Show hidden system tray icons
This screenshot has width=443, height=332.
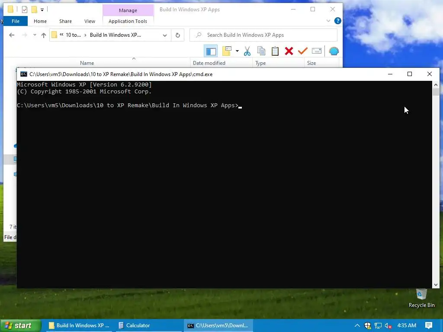click(x=357, y=326)
